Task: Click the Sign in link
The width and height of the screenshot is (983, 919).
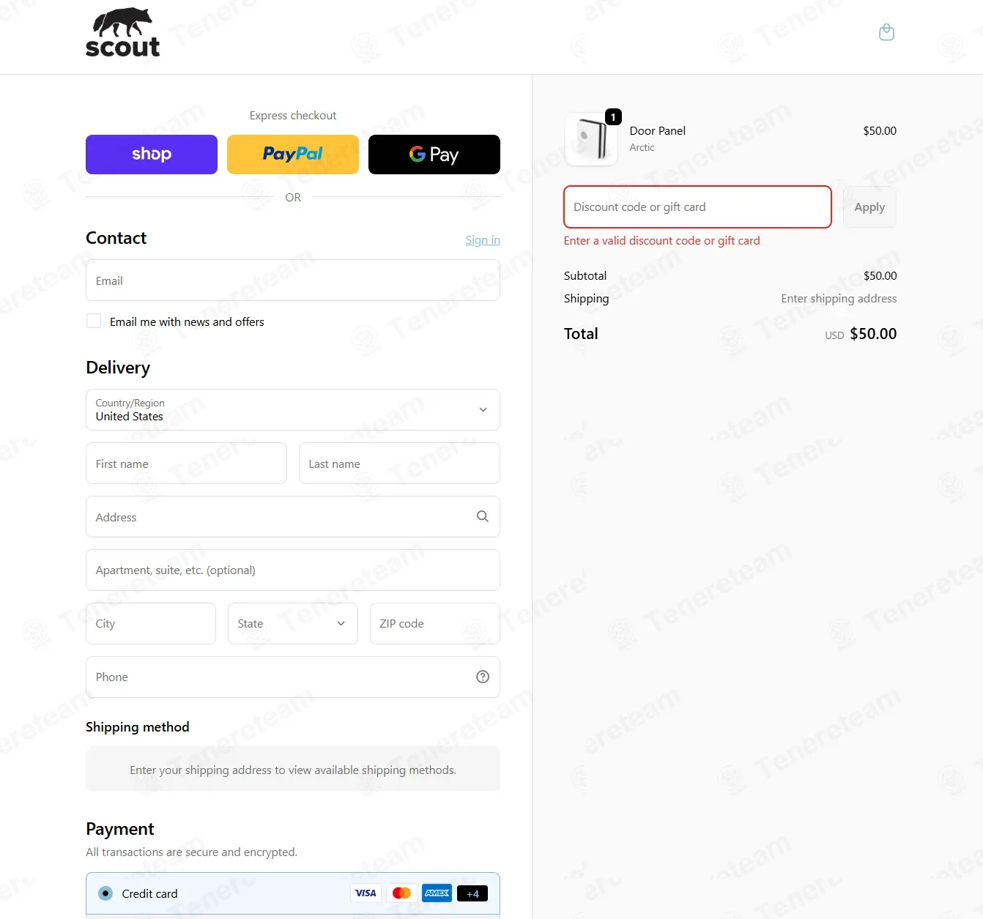Action: tap(483, 240)
